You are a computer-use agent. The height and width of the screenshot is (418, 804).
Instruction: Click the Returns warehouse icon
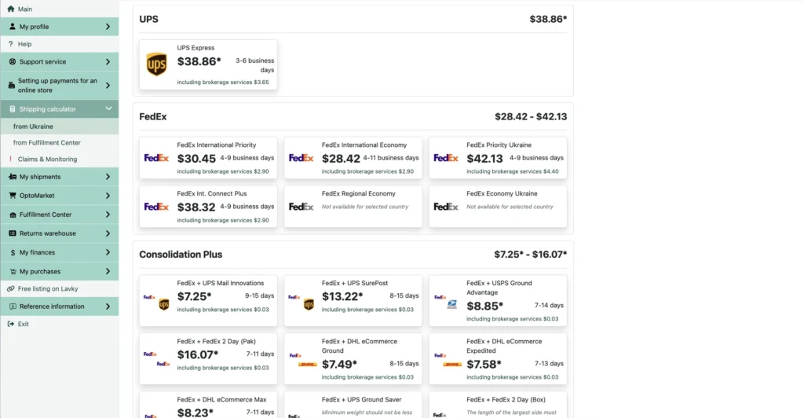(13, 233)
